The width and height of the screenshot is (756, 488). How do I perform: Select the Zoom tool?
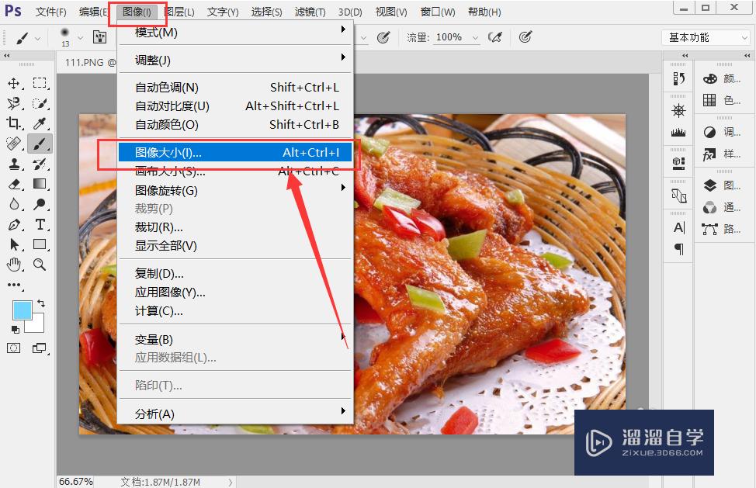(39, 265)
